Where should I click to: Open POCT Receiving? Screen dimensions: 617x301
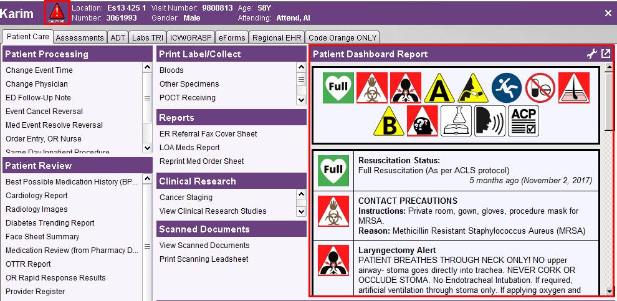188,98
